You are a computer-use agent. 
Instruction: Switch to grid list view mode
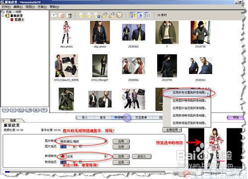point(147,15)
